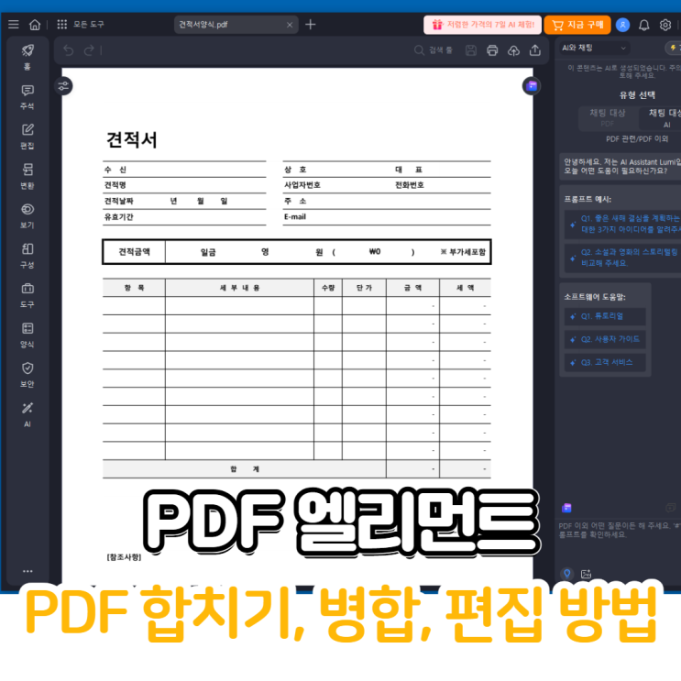Expand the AI와 채팅 dropdown

594,48
